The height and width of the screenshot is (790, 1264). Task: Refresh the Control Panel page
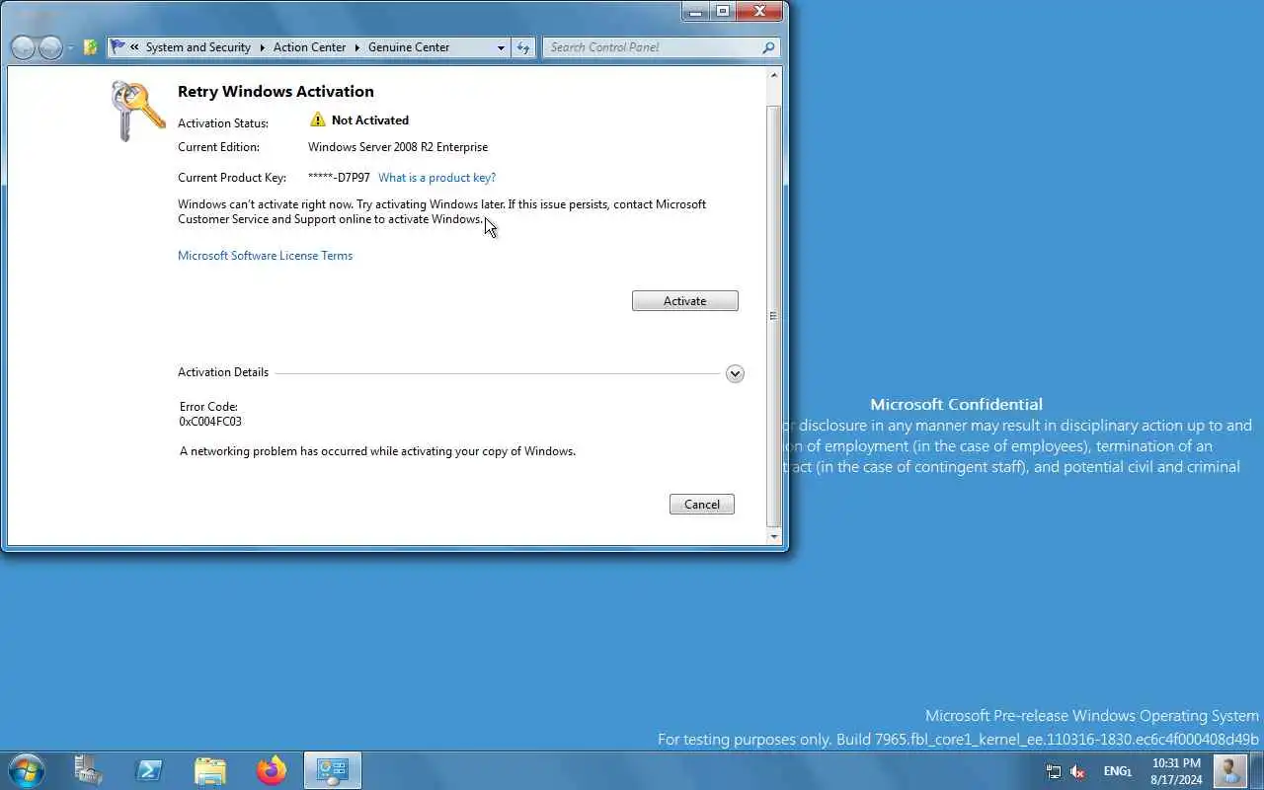point(523,47)
